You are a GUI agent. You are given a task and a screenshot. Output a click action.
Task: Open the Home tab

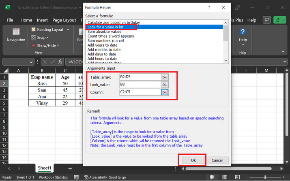(x=26, y=20)
